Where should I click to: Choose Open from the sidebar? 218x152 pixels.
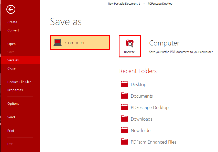[12, 44]
